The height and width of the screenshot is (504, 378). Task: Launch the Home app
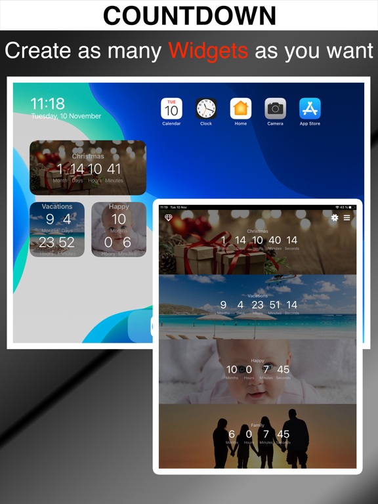[241, 108]
